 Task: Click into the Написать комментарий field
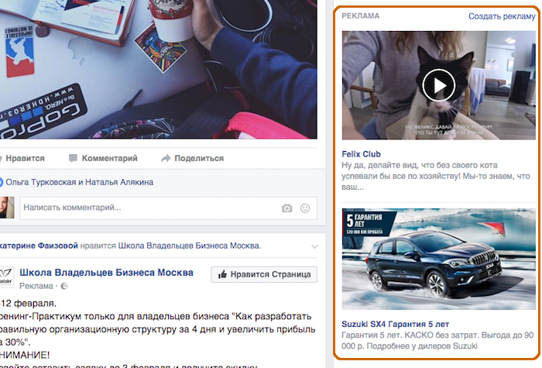pos(147,208)
